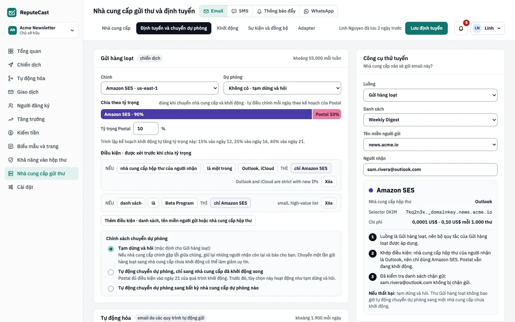Image resolution: width=515 pixels, height=322 pixels.
Task: Switch channel to Thông báo đẩy
Action: click(x=276, y=11)
